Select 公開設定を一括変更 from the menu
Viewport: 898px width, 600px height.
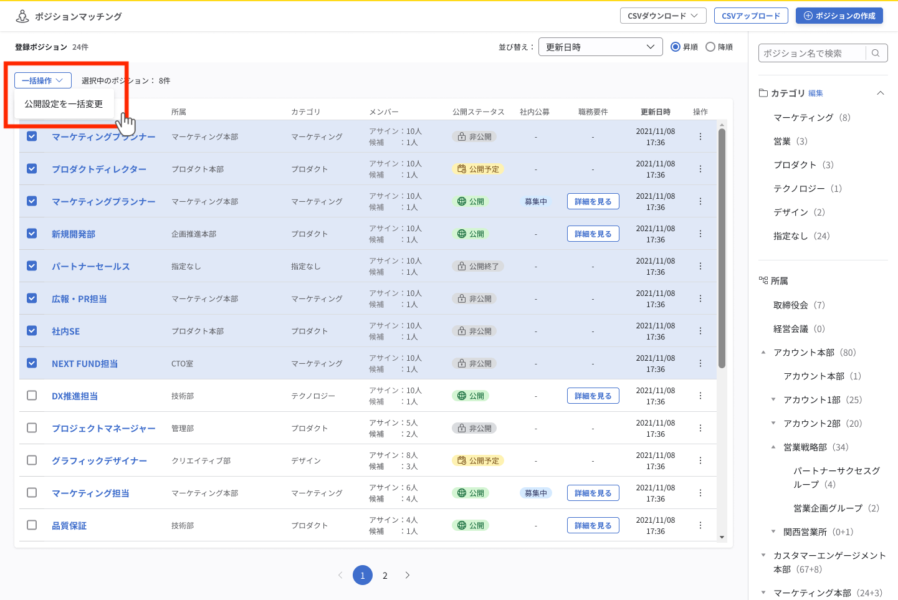pyautogui.click(x=64, y=104)
